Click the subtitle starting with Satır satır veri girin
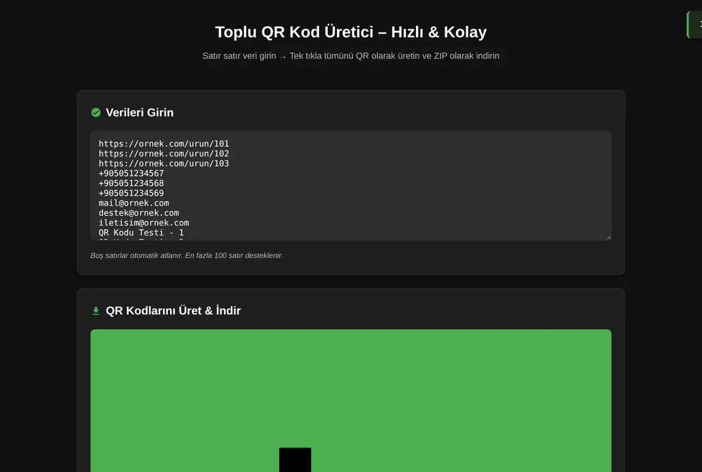Image resolution: width=702 pixels, height=472 pixels. point(351,56)
